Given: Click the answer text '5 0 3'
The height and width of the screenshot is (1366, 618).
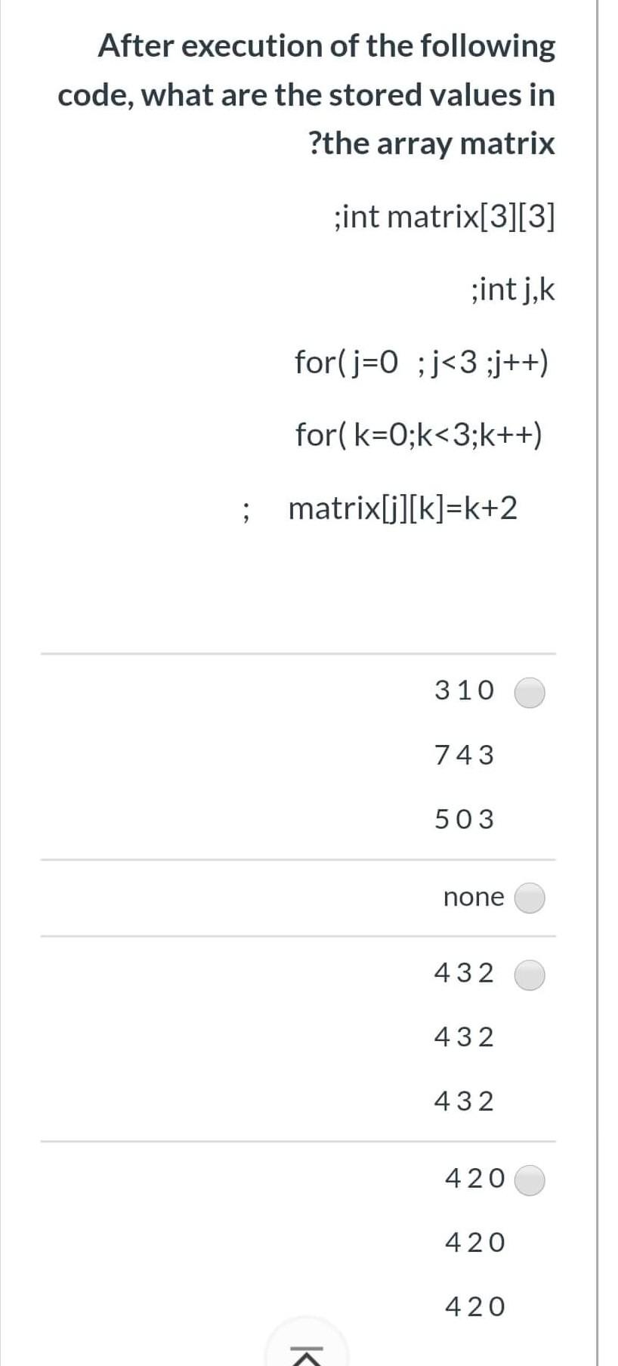Looking at the screenshot, I should coord(463,818).
